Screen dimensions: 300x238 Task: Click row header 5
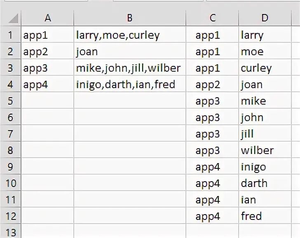pyautogui.click(x=10, y=101)
